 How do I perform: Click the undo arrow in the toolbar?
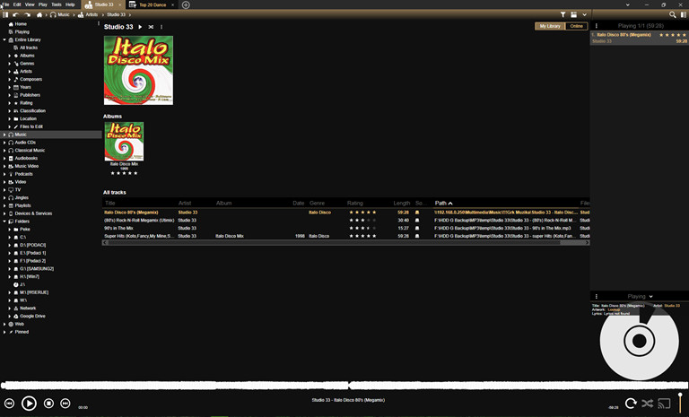point(15,14)
